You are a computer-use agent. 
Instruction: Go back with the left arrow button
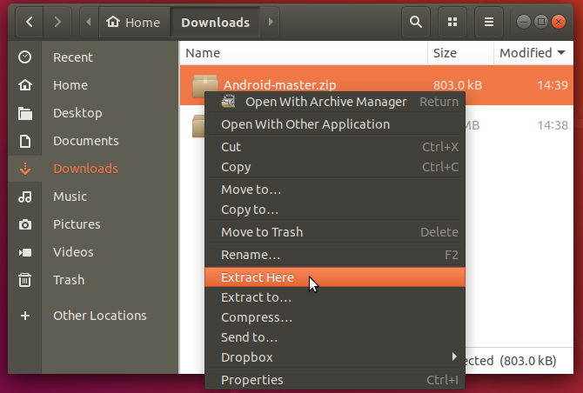(30, 22)
